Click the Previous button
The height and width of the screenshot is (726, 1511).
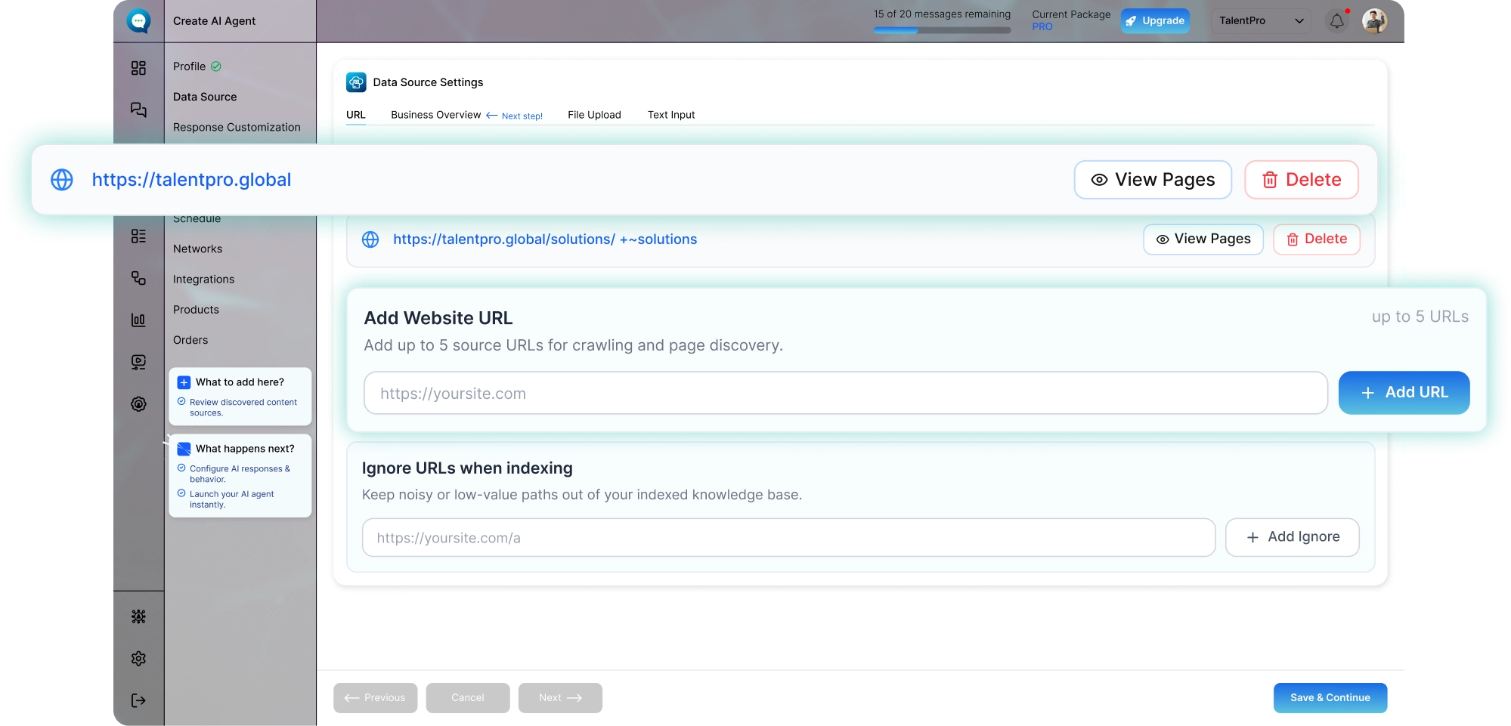[x=375, y=698]
